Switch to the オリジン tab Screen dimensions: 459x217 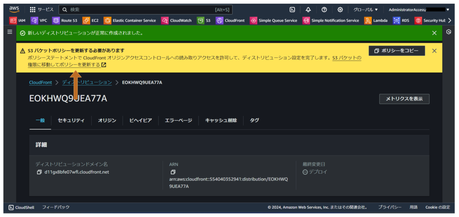click(107, 120)
